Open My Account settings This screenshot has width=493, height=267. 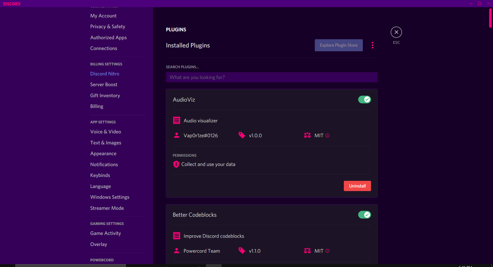103,16
